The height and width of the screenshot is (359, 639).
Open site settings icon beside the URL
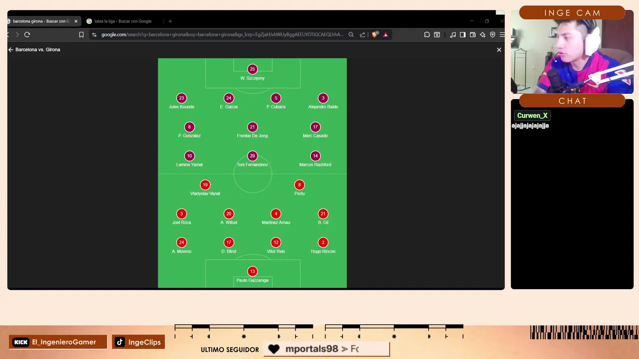tap(94, 34)
